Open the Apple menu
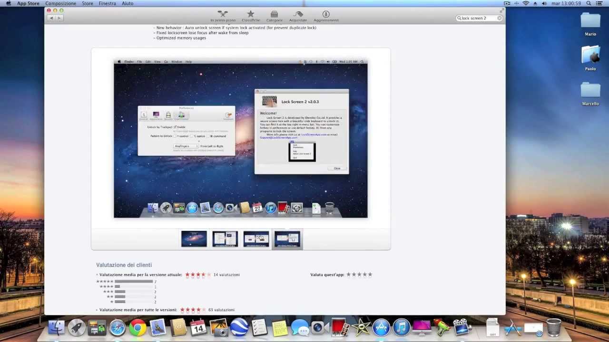Image resolution: width=609 pixels, height=342 pixels. [x=8, y=3]
